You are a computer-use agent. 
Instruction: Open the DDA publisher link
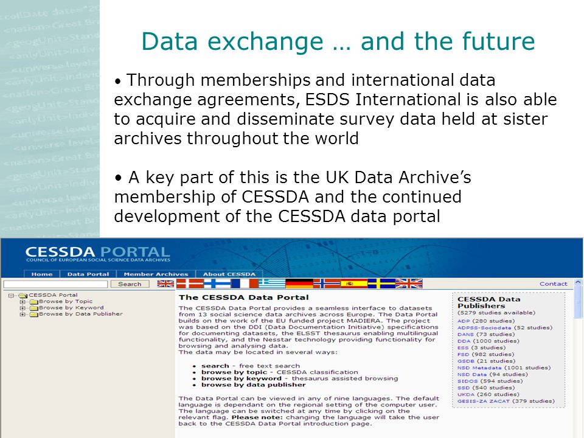pyautogui.click(x=464, y=341)
